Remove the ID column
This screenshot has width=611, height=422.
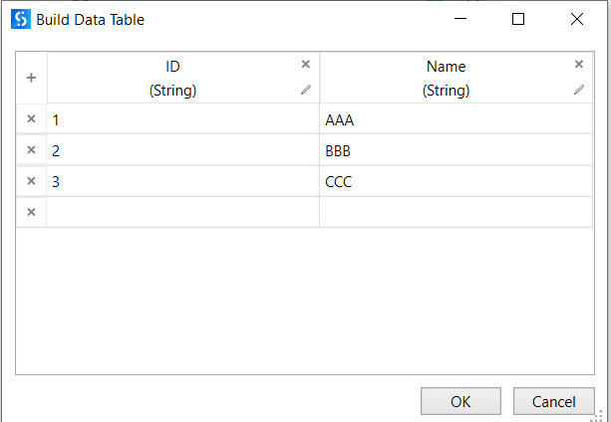[306, 65]
